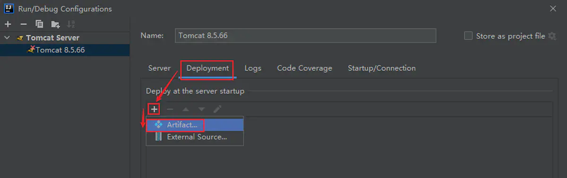Click the Tomcat Server group icon
The image size is (567, 178).
(20, 38)
